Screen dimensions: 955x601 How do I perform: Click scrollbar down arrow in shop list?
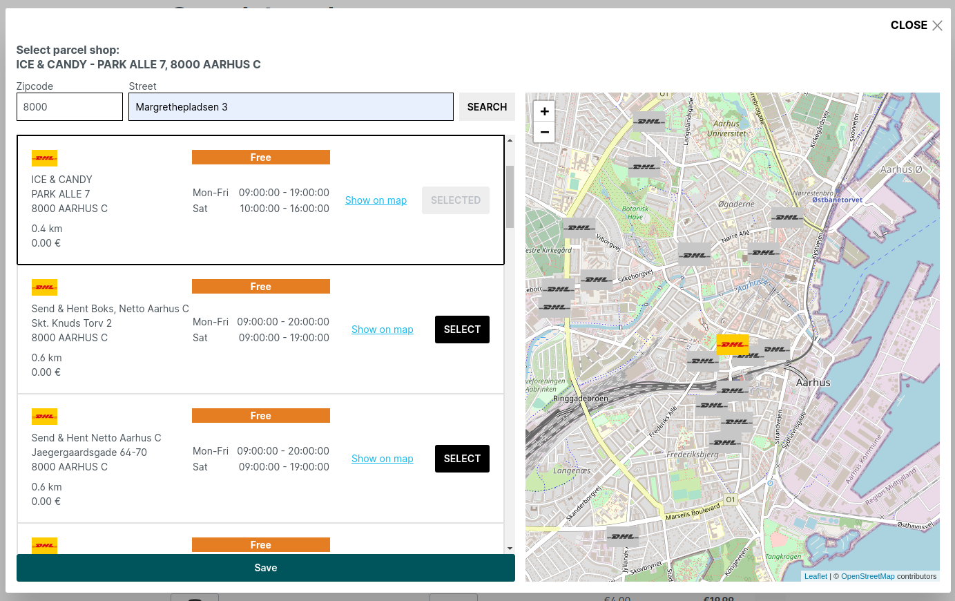pyautogui.click(x=510, y=548)
